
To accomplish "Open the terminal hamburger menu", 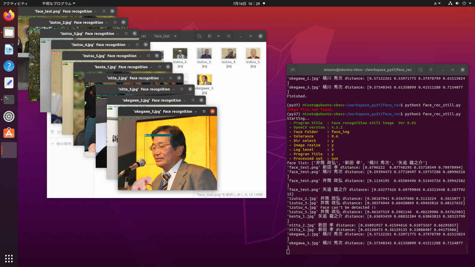I will 431,70.
